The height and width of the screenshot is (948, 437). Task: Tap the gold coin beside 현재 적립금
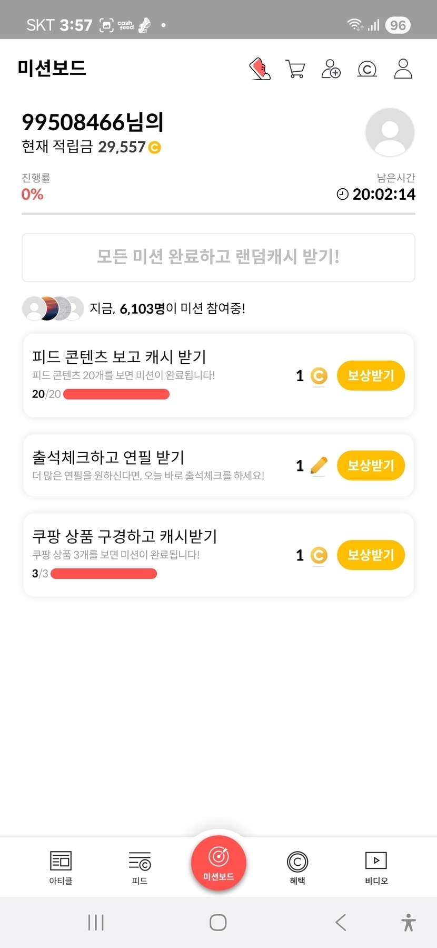[x=155, y=148]
